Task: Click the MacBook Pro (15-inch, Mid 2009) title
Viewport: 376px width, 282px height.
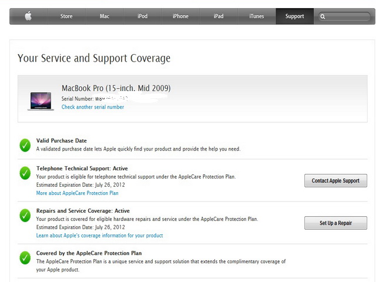Action: 116,88
